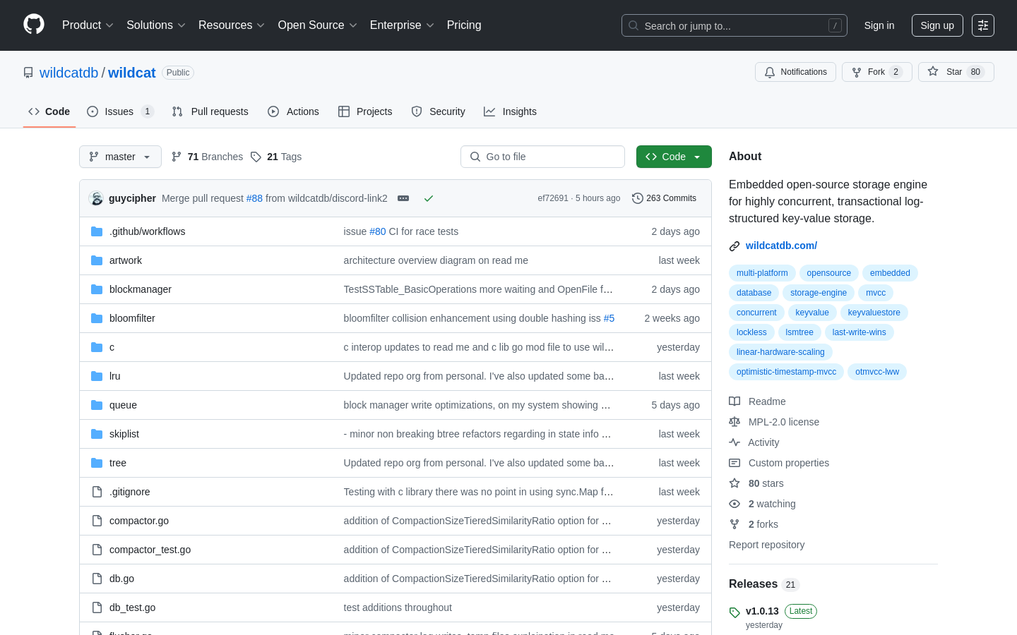Click the bloomfilter folder icon
The image size is (1017, 635).
point(97,318)
